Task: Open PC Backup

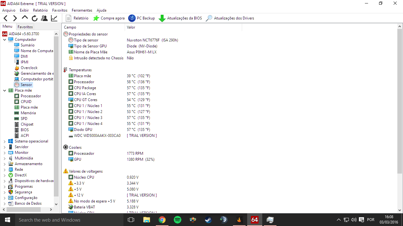Action: coord(142,18)
